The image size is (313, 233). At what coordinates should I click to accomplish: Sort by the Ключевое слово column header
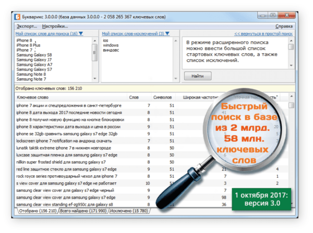(70, 97)
